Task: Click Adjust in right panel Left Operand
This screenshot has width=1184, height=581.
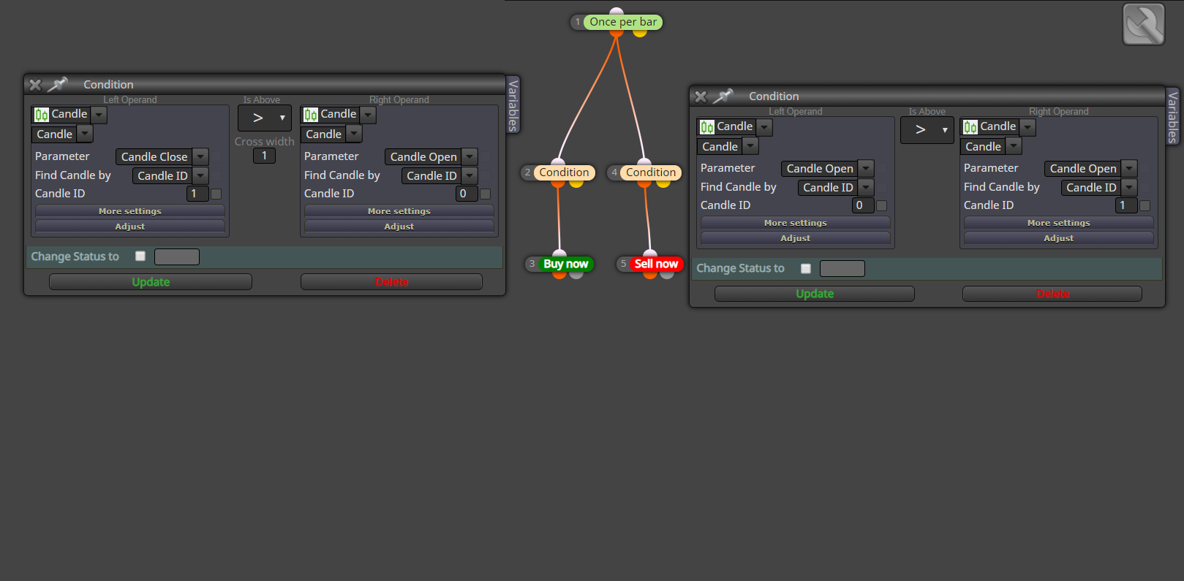Action: 796,238
